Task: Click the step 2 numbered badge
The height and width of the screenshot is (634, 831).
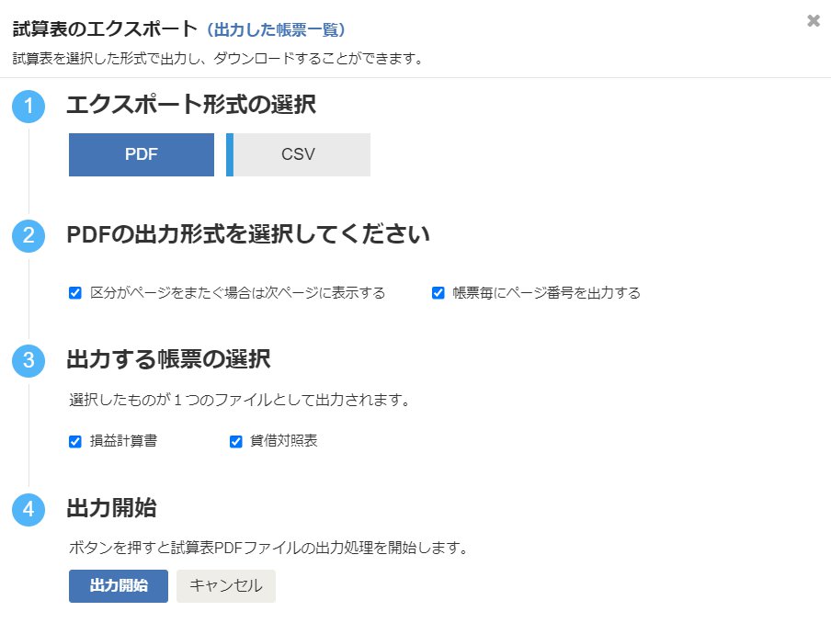Action: (28, 235)
